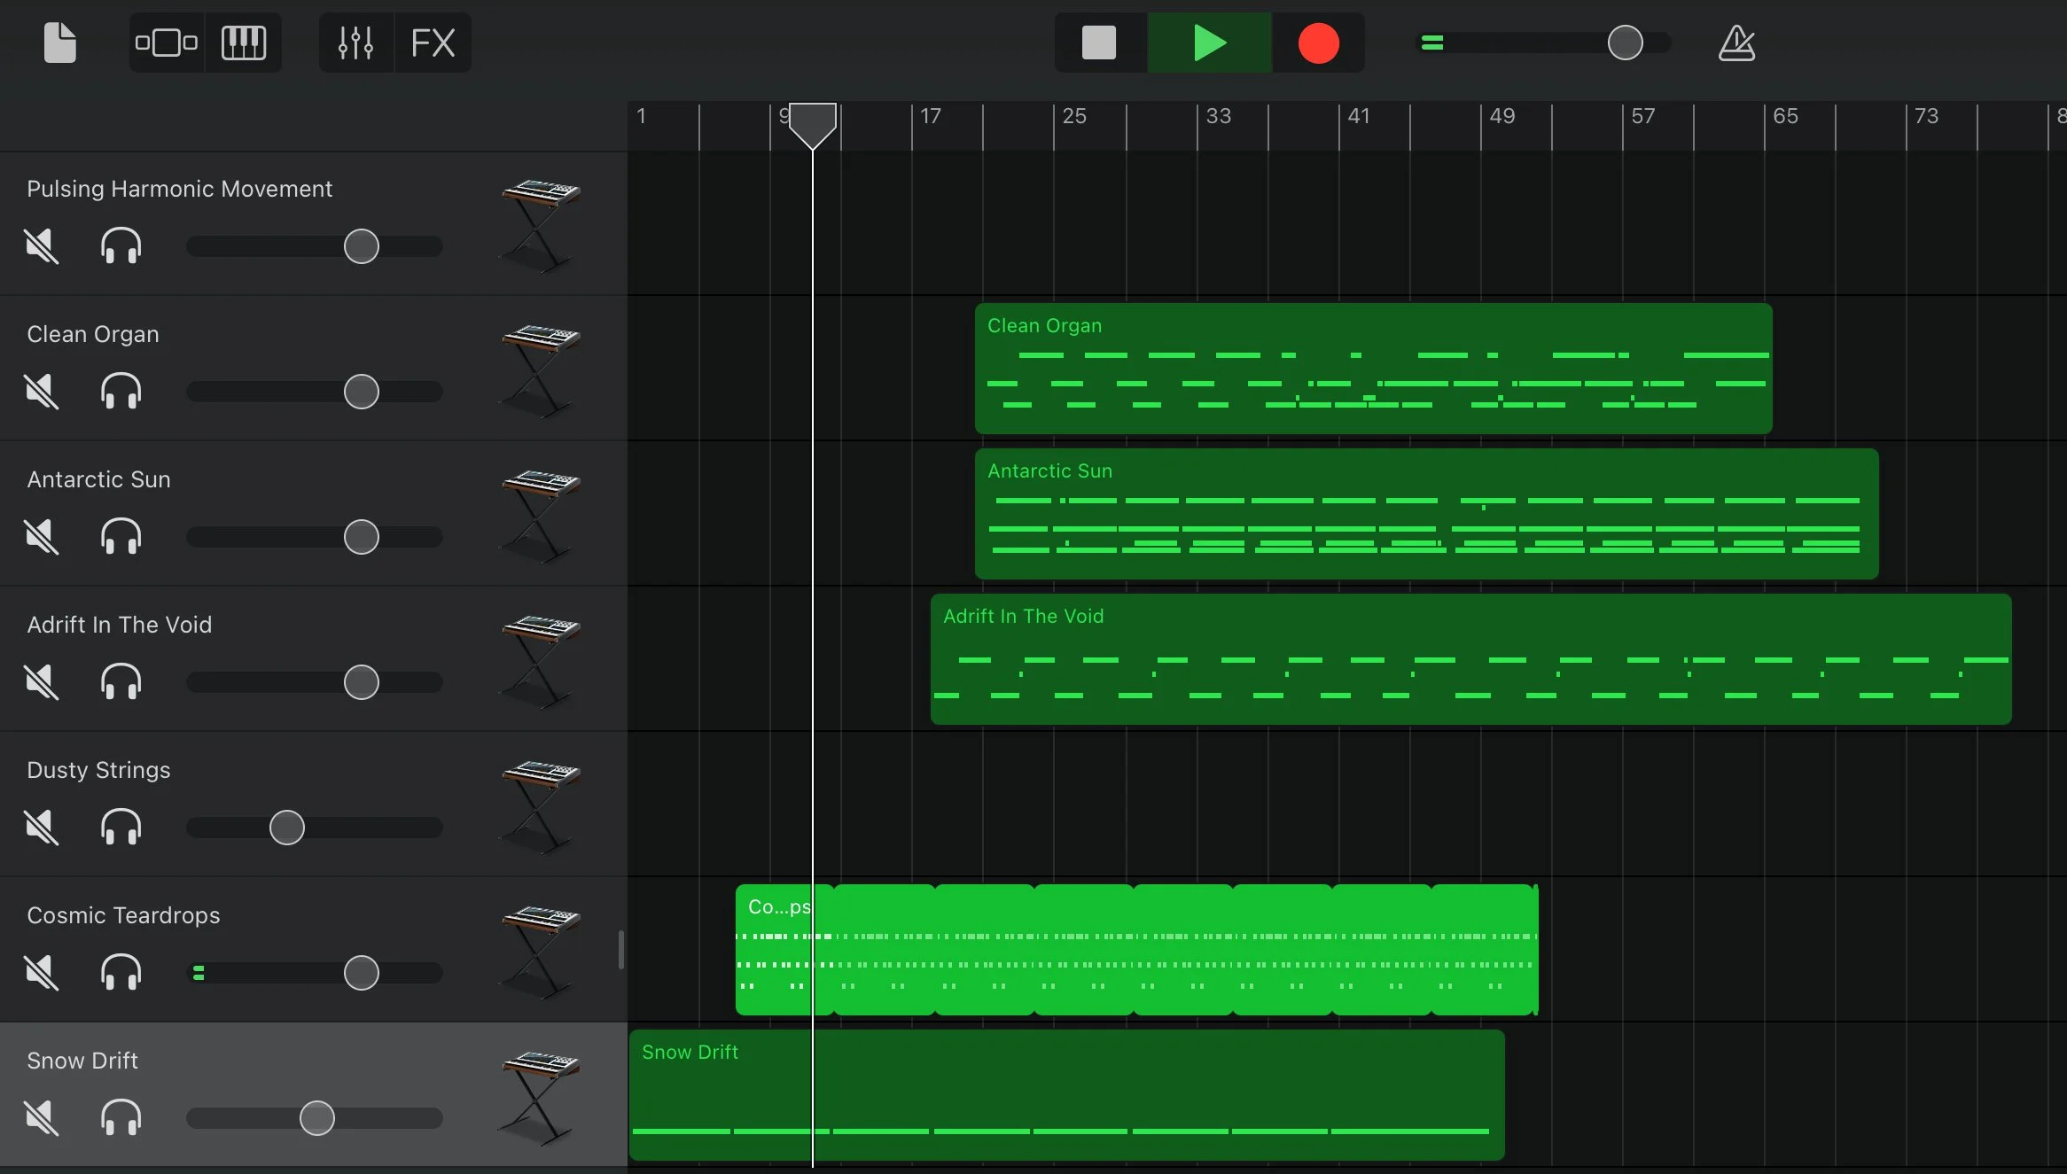This screenshot has height=1174, width=2067.
Task: Mute the Clean Organ track
Action: (x=41, y=392)
